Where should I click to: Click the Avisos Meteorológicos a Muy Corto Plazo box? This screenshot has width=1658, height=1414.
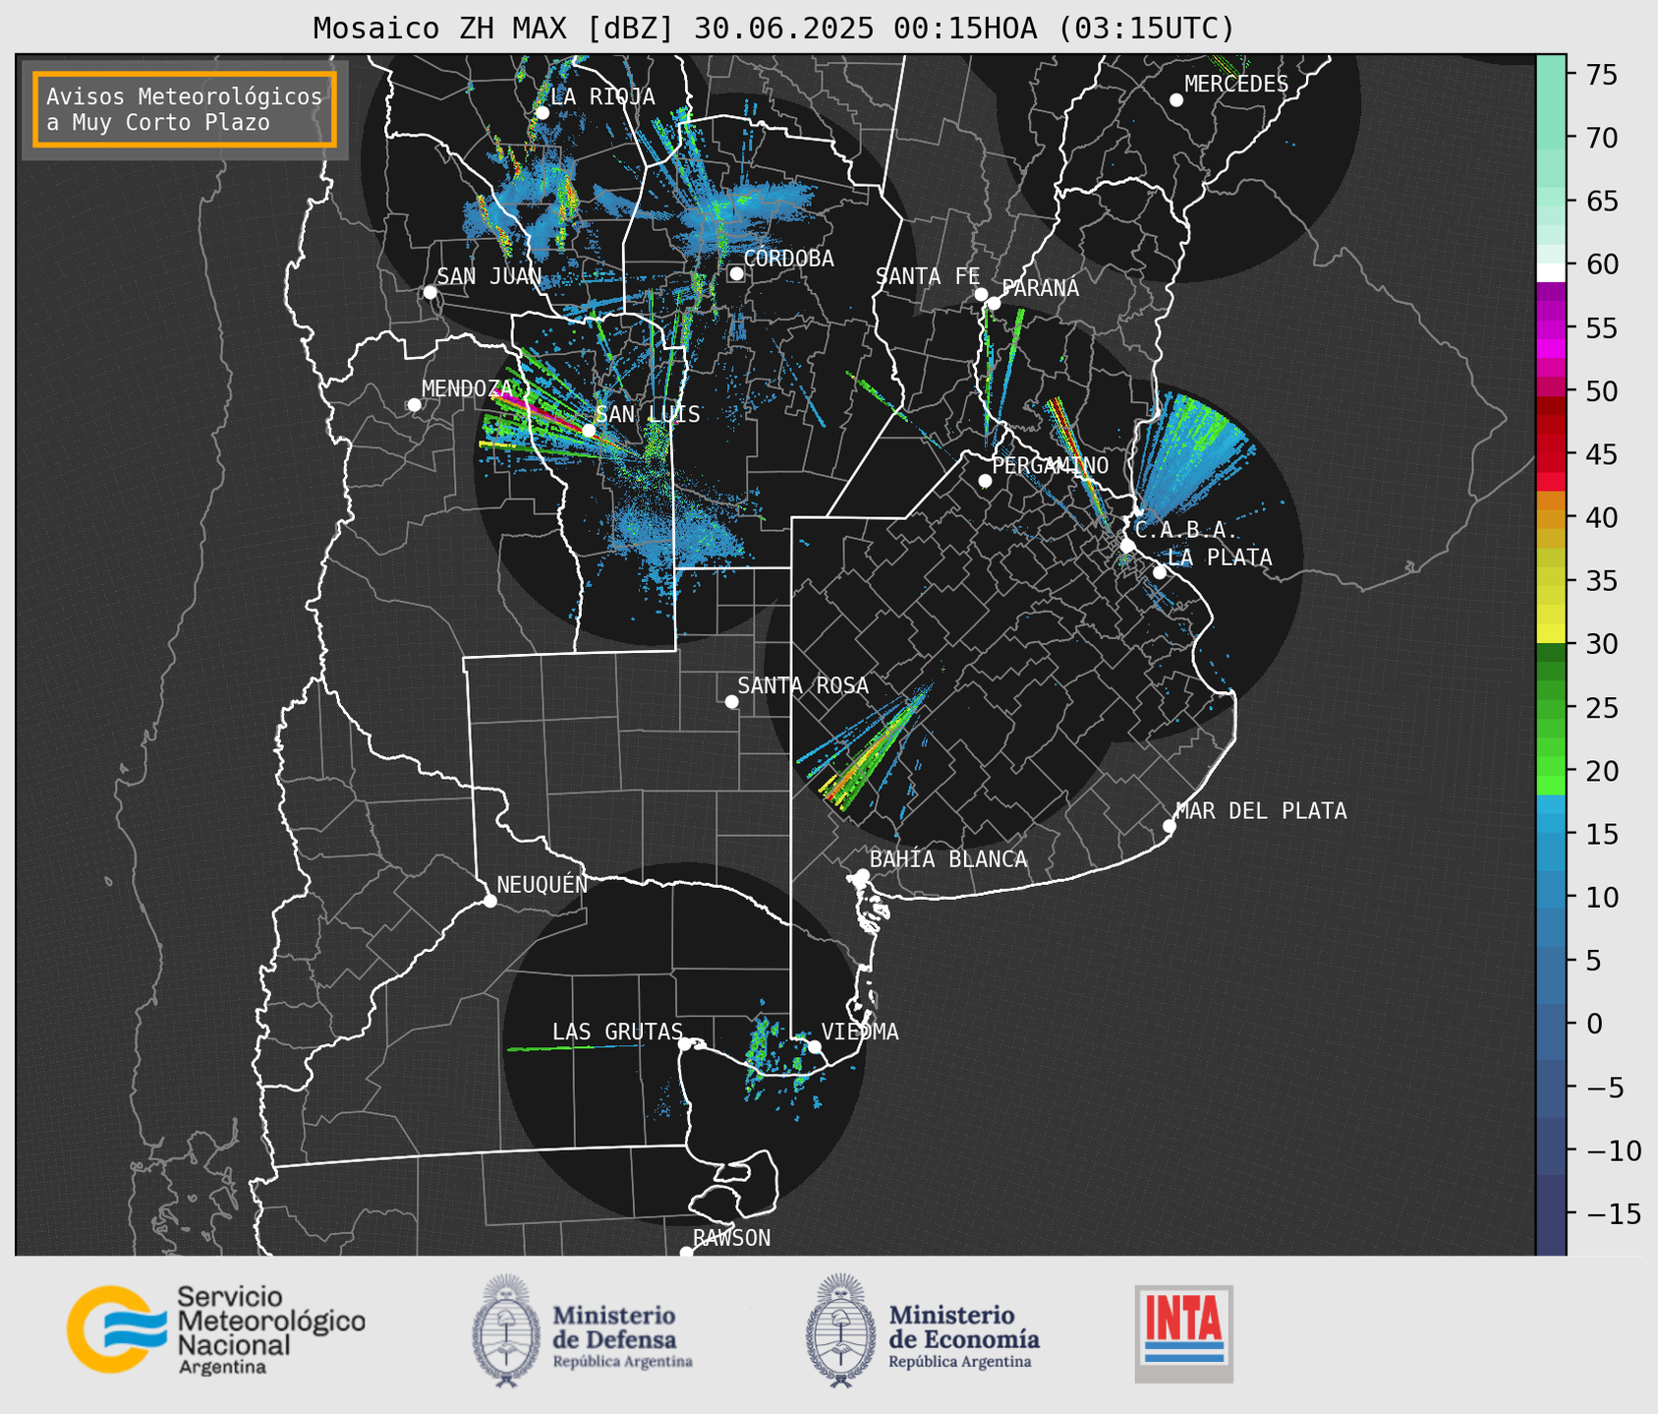(185, 109)
